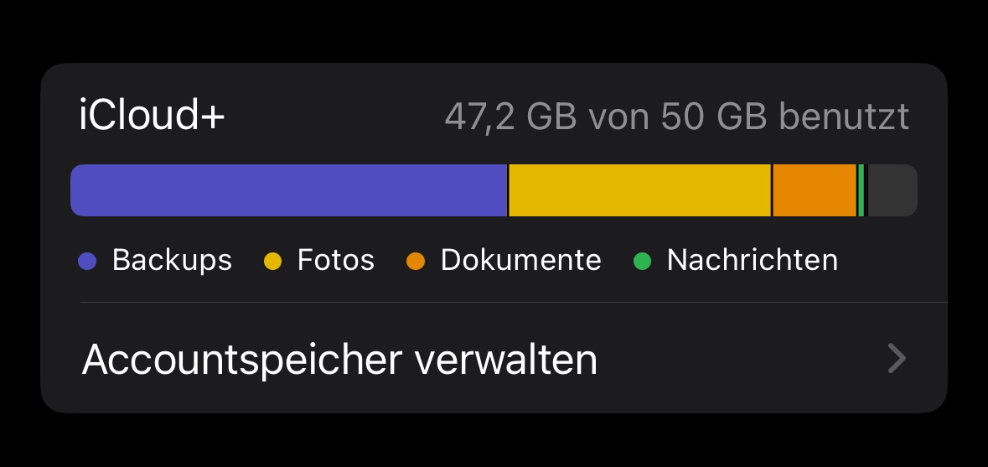Click the '47,2 GB von 50 GB benutzt' text
This screenshot has width=988, height=467.
tap(676, 117)
